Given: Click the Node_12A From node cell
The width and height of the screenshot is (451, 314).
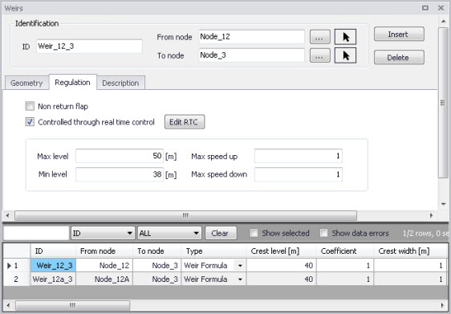Looking at the screenshot, I should click(x=104, y=279).
